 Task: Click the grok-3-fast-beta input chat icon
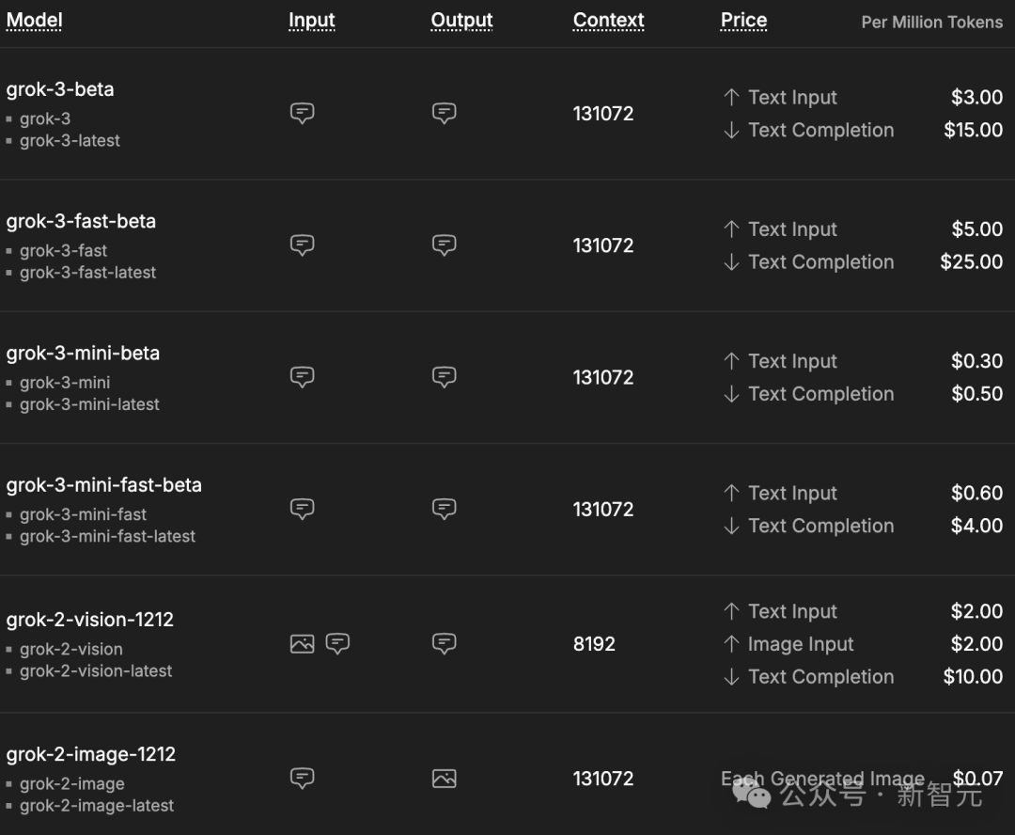pos(302,245)
